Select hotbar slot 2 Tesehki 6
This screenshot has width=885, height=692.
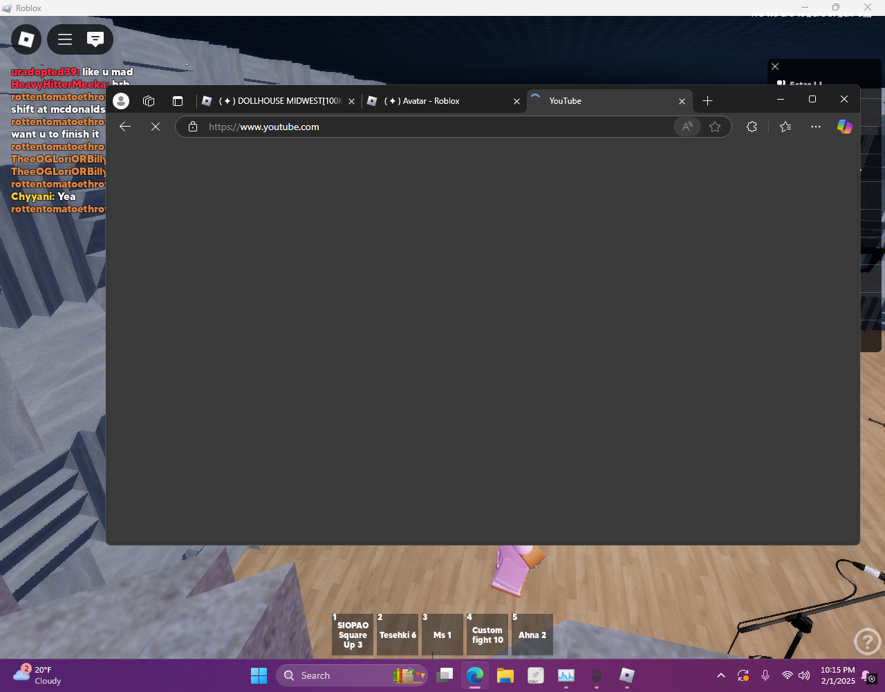tap(398, 635)
